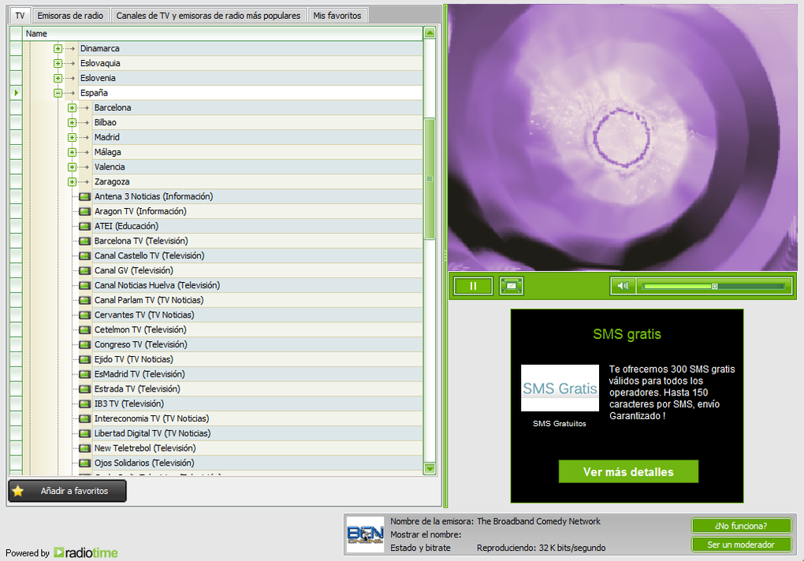Mute the volume speaker icon
This screenshot has width=804, height=561.
(623, 286)
